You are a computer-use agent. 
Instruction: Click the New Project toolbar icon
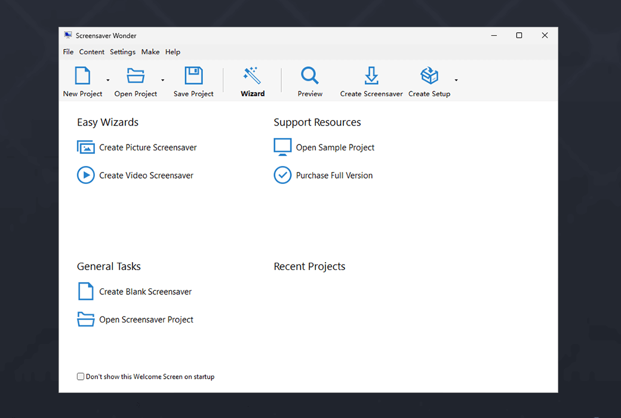[82, 75]
